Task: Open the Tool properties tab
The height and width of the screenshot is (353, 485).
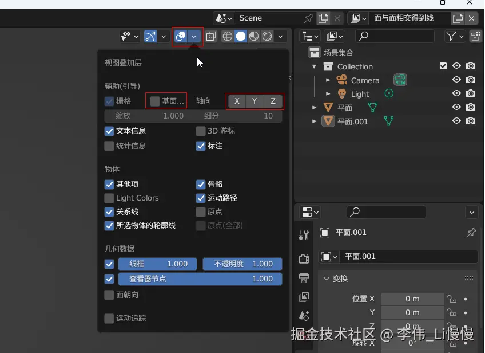Action: tap(304, 235)
